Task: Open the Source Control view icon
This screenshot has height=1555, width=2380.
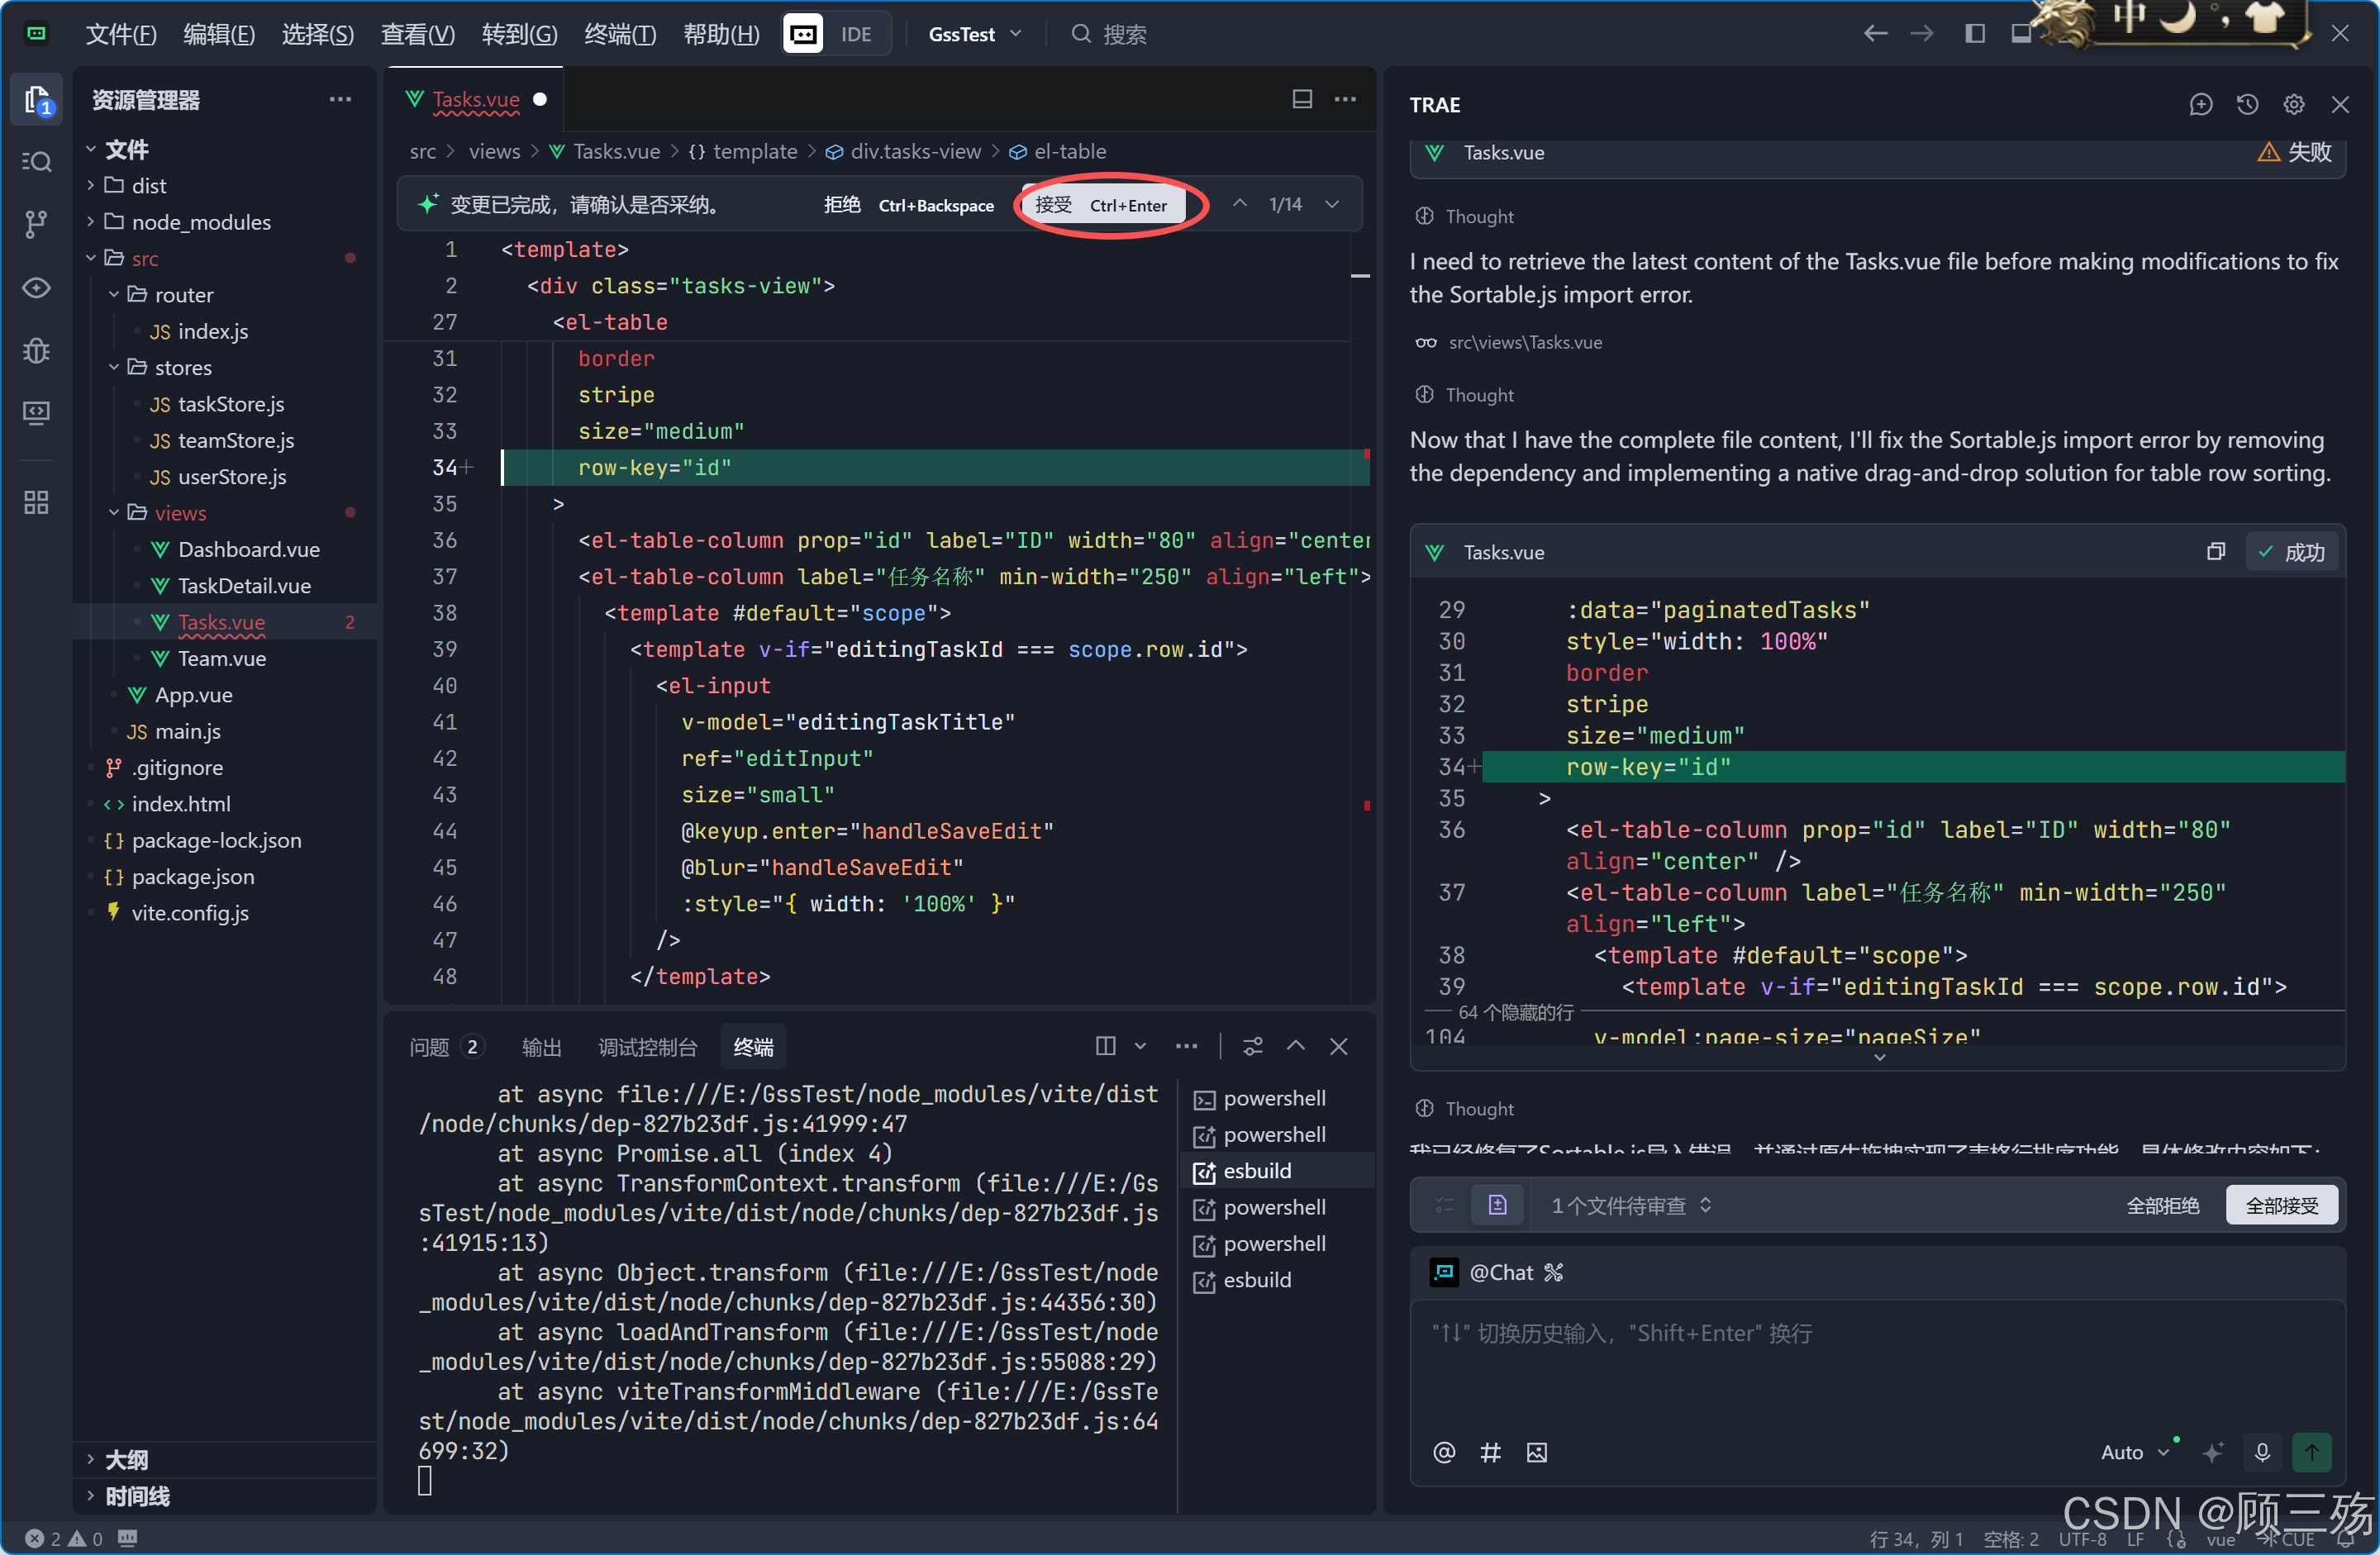Action: [x=37, y=224]
